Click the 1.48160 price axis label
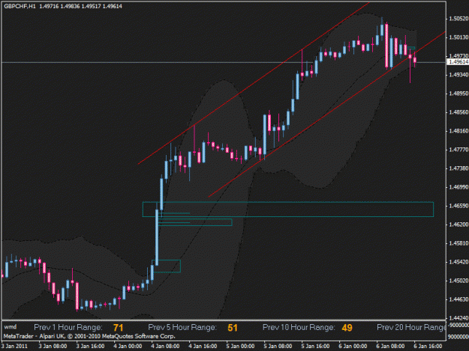The height and width of the screenshot is (351, 469). click(x=458, y=131)
